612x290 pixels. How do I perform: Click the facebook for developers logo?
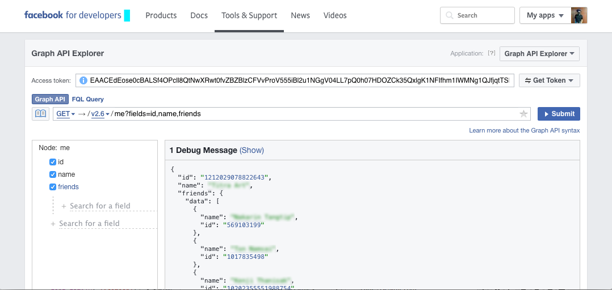tap(73, 15)
